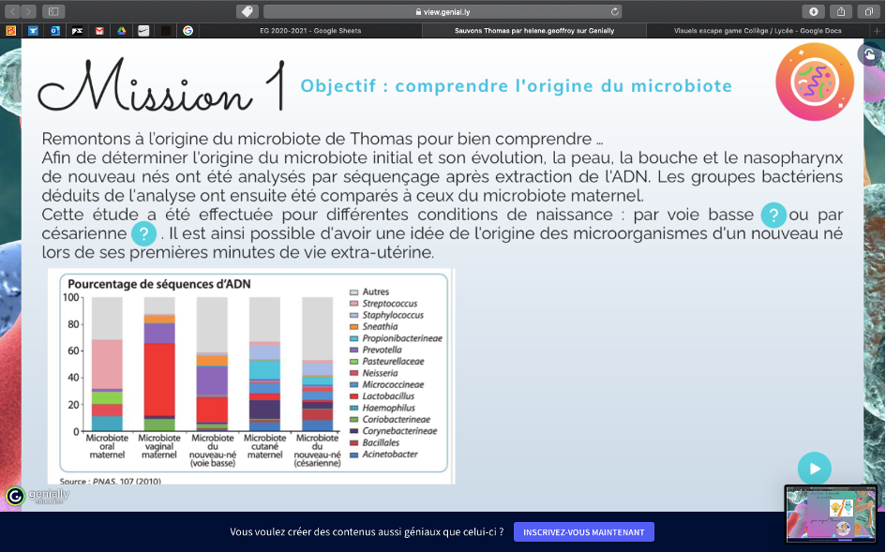Open the video thumbnail in the bottom corner
The height and width of the screenshot is (552, 886).
point(831,514)
